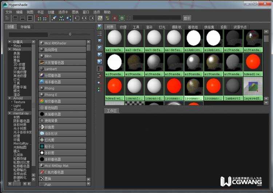Image resolution: width=273 pixels, height=193 pixels.
Task: Collapse the 收藏夹 tree group
Action: pos(10,42)
